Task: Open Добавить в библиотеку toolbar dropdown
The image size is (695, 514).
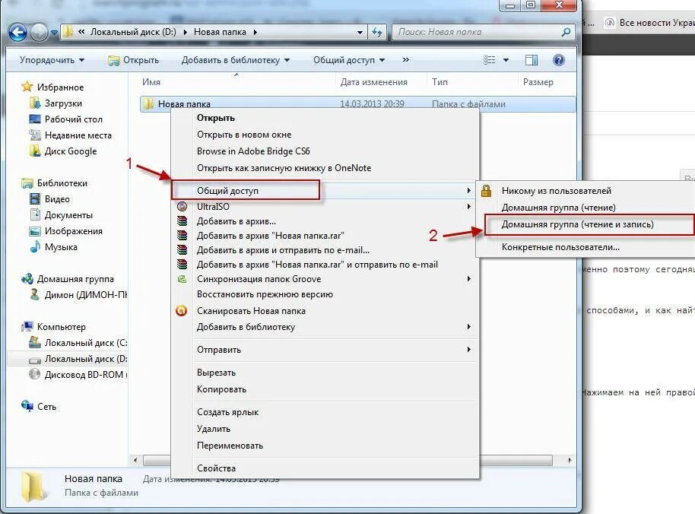Action: [235, 60]
